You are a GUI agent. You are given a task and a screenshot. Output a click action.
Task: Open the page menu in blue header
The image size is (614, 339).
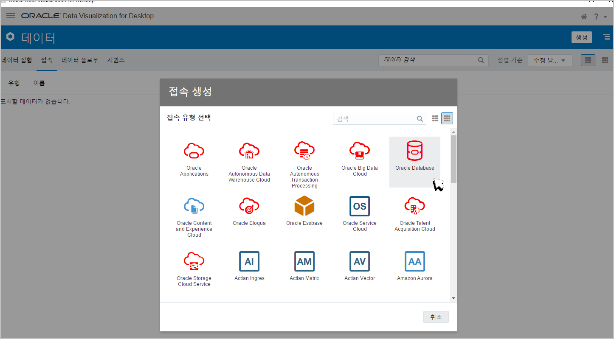point(607,37)
